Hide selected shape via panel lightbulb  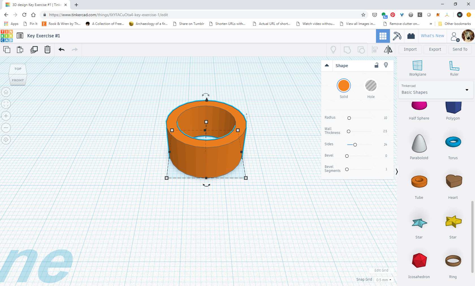pos(386,65)
